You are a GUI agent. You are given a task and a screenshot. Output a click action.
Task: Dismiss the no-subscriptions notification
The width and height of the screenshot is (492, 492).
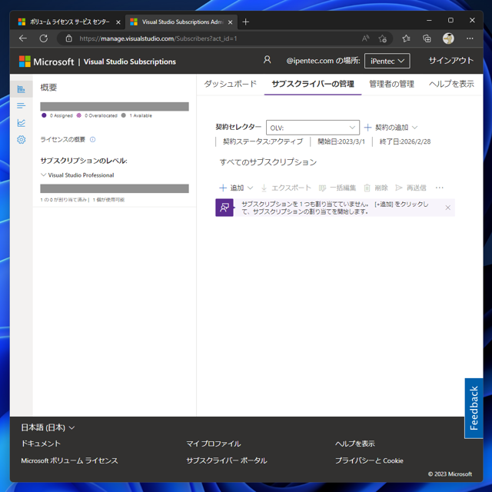pos(447,208)
